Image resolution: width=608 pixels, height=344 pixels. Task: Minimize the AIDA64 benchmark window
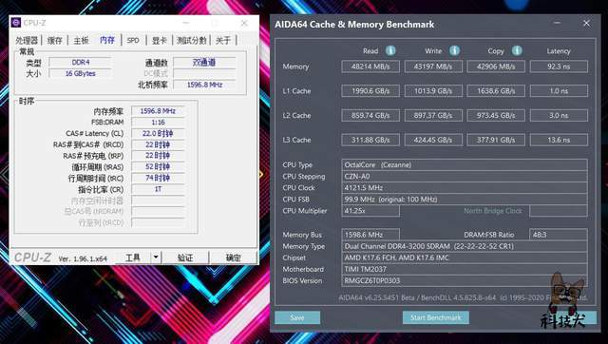[x=558, y=23]
